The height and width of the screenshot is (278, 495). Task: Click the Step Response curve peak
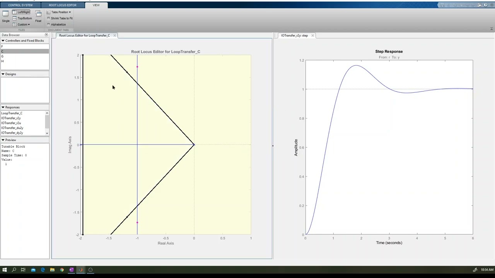[356, 66]
